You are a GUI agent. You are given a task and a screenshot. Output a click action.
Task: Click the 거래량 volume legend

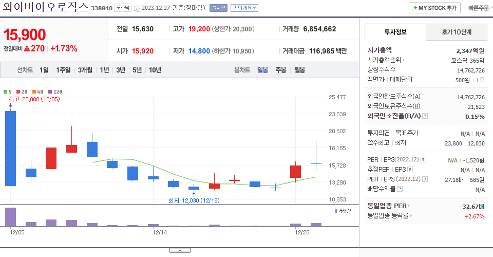343,211
